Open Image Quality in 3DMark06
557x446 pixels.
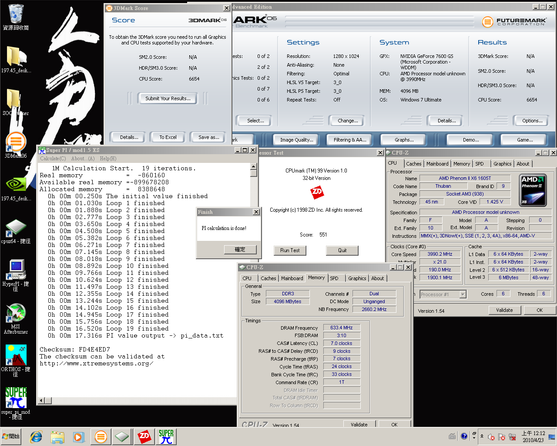click(x=296, y=140)
